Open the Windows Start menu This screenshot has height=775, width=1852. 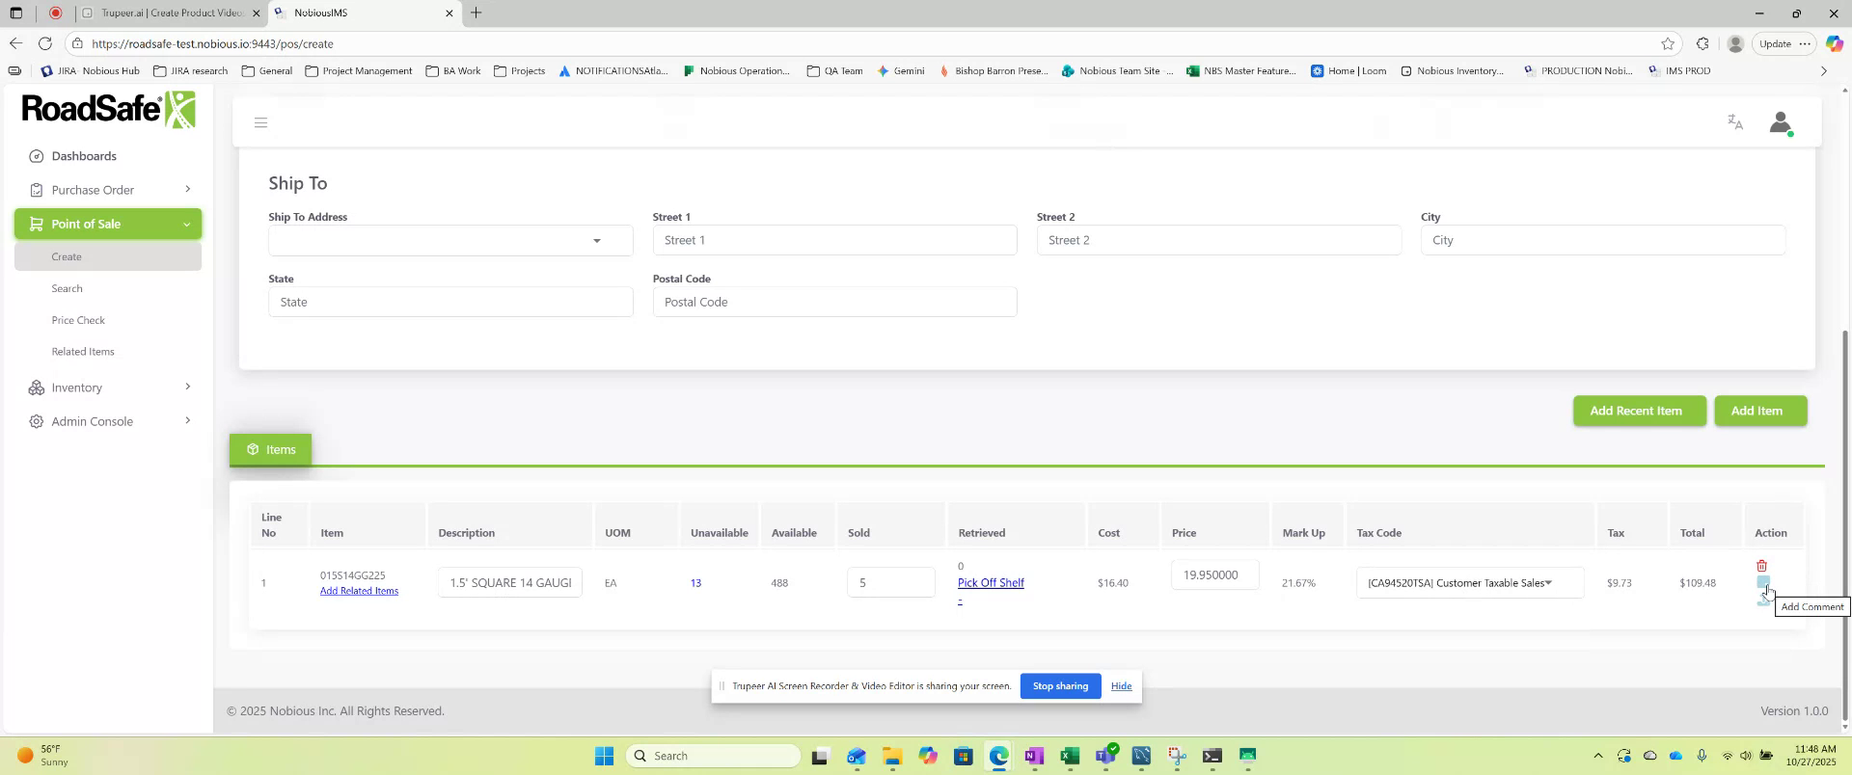604,756
